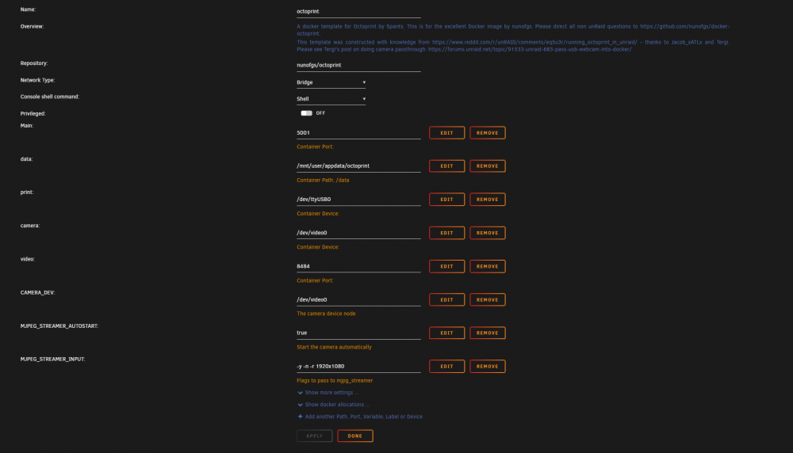The width and height of the screenshot is (793, 453).
Task: Click Flags to pass to mjpg_streamer text
Action: coord(335,381)
